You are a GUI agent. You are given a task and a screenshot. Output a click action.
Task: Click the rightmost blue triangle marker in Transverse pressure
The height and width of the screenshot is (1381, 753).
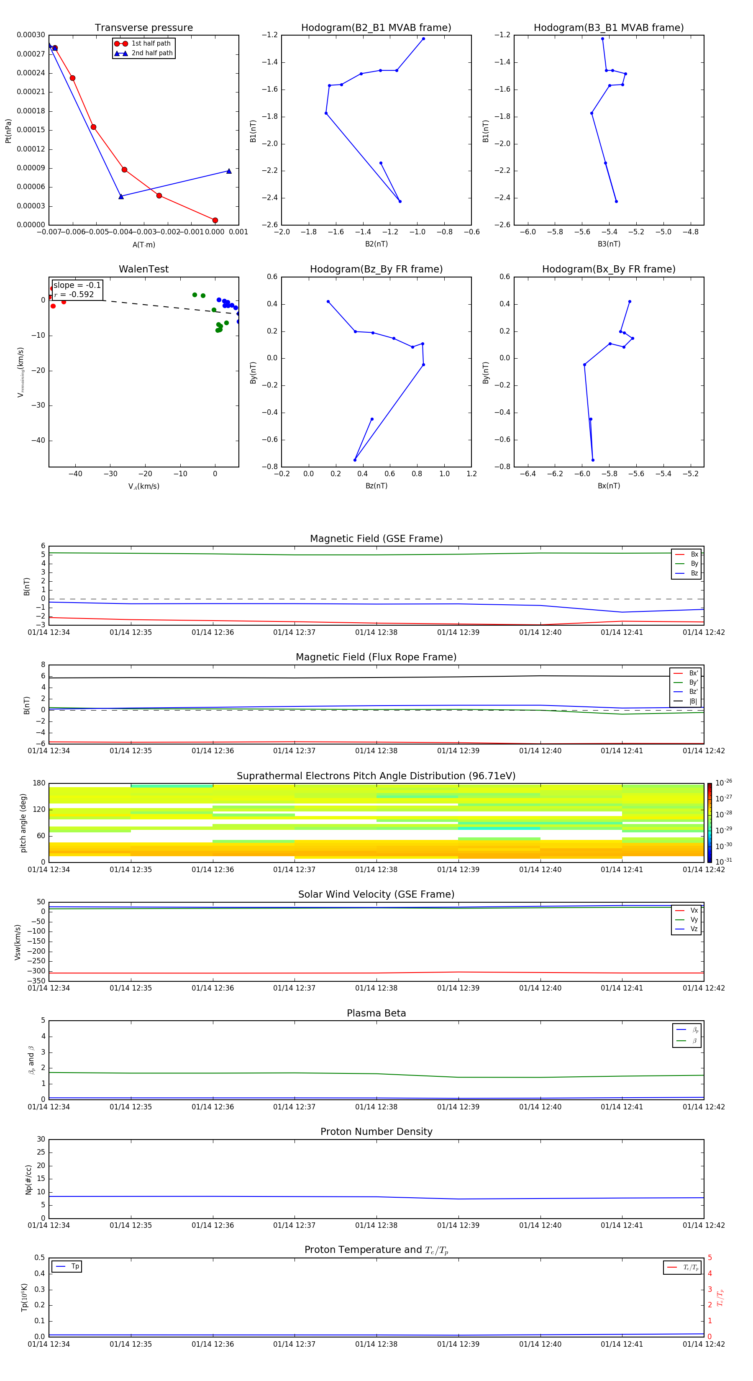click(x=229, y=171)
